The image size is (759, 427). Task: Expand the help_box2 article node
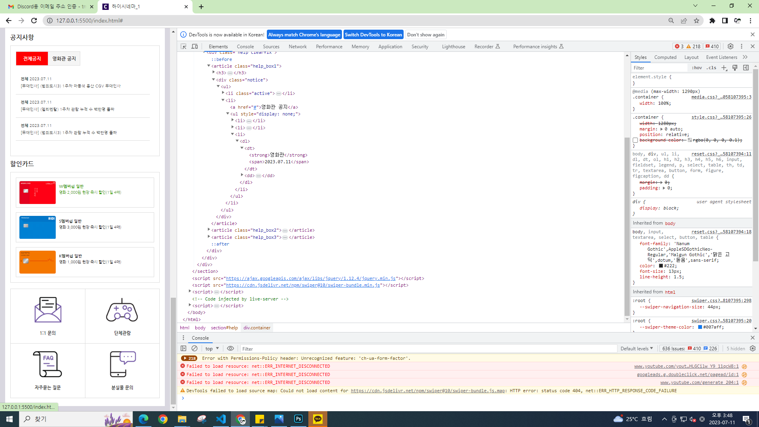click(x=209, y=230)
